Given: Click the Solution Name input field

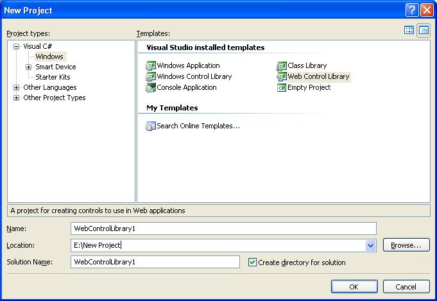Looking at the screenshot, I should click(x=155, y=262).
